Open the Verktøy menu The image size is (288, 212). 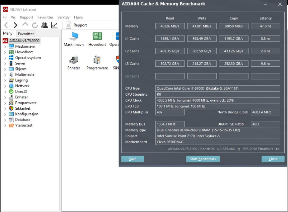[63, 17]
